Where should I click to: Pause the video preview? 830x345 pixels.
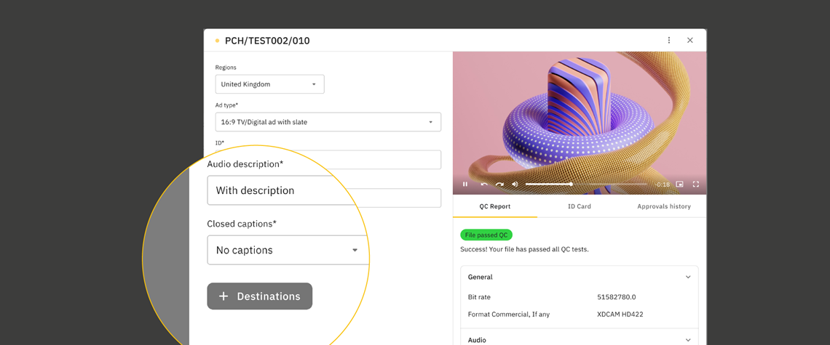(x=465, y=184)
